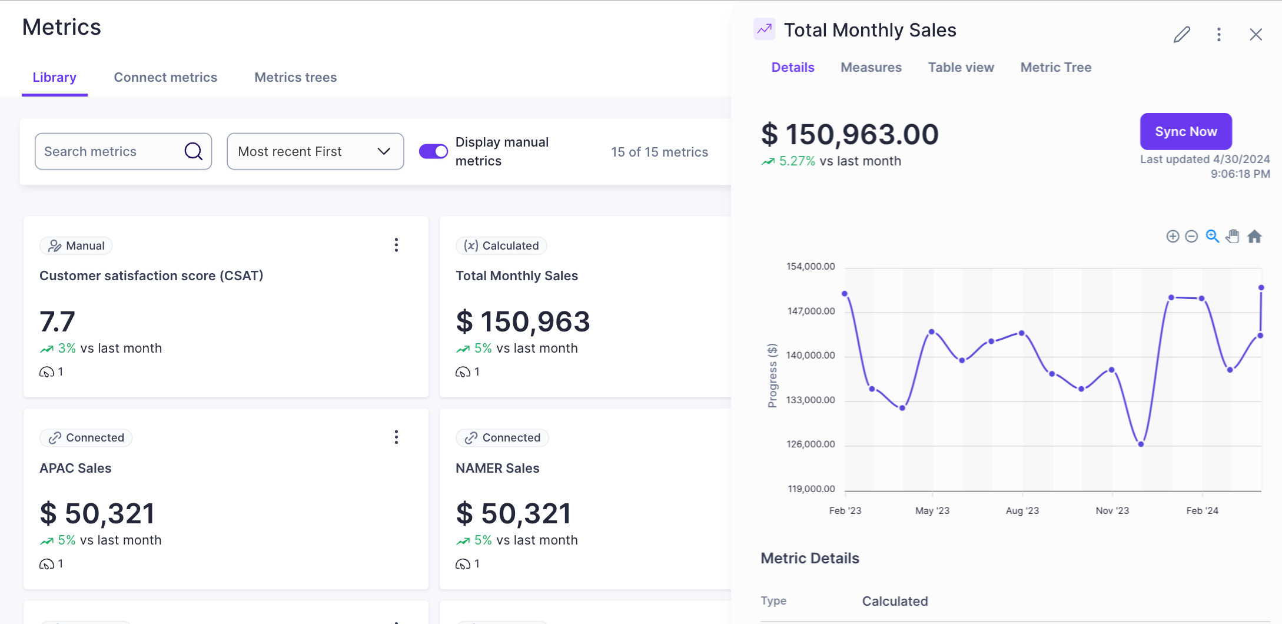Open the APAC Sales card kebab menu
Image resolution: width=1282 pixels, height=624 pixels.
396,437
